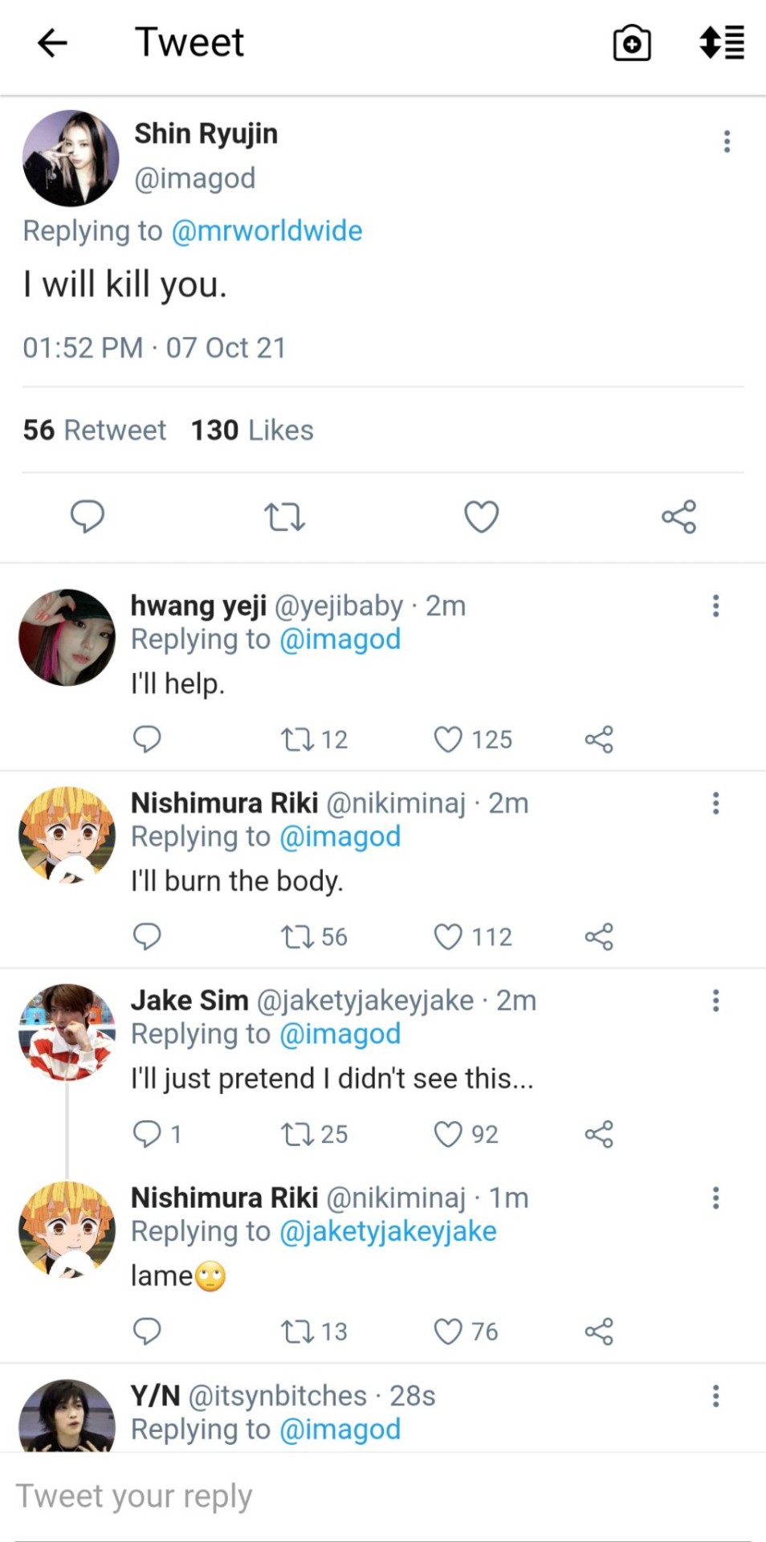Screen dimensions: 766x1542
Task: View the 130 Likes list
Action: click(x=252, y=430)
